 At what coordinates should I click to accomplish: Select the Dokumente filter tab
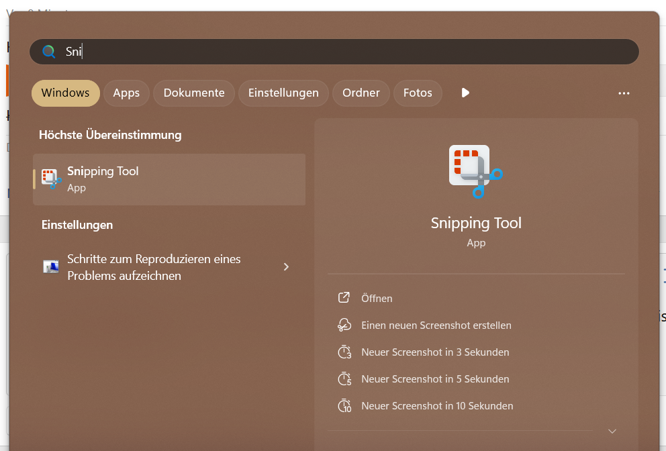point(194,93)
